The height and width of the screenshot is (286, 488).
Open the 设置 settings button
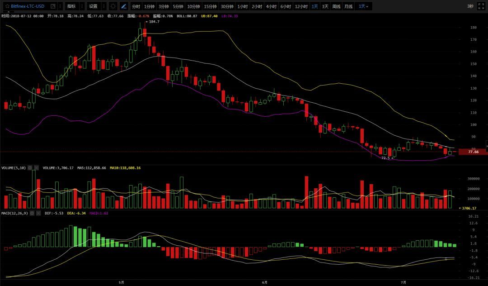[93, 6]
